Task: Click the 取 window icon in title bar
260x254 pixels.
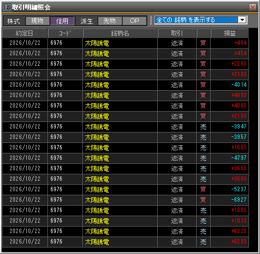Action: [7, 7]
